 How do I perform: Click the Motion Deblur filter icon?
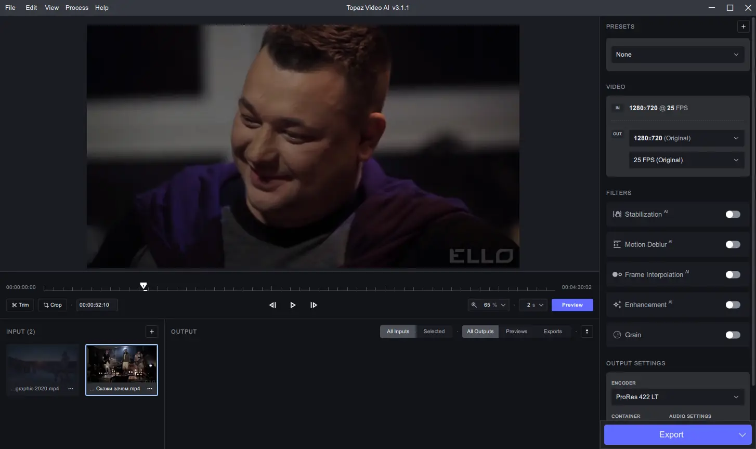pos(617,244)
